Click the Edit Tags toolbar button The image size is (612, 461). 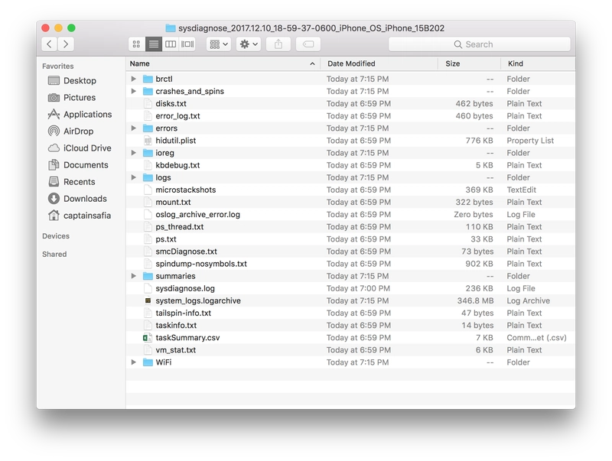pyautogui.click(x=308, y=44)
